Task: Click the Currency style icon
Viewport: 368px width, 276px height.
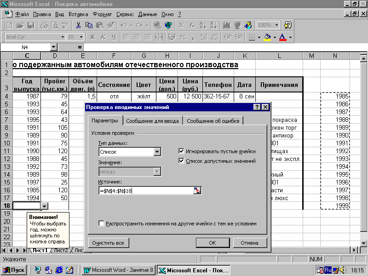Action: click(172, 37)
